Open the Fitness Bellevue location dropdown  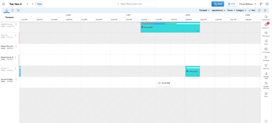point(248,4)
